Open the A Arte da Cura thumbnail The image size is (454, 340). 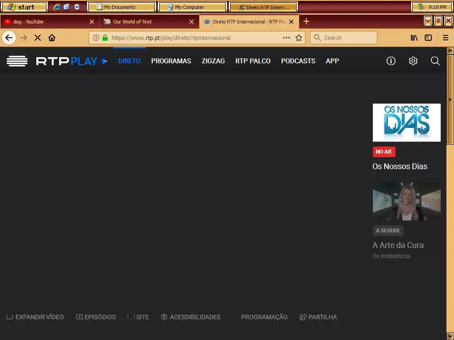pyautogui.click(x=407, y=201)
